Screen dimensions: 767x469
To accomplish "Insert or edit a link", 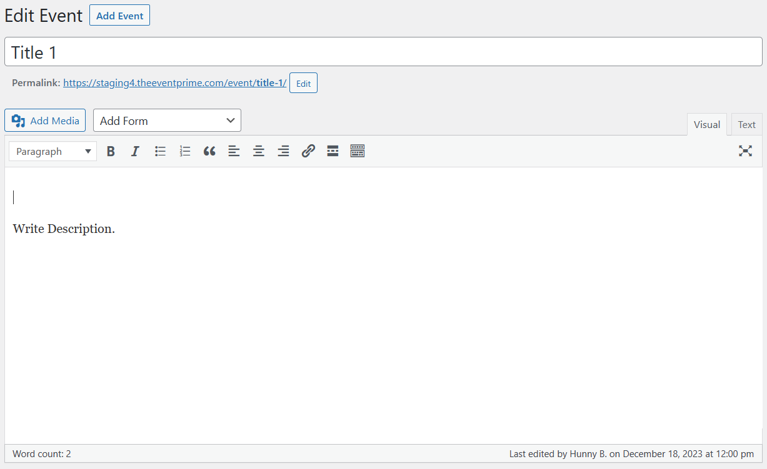I will coord(308,151).
